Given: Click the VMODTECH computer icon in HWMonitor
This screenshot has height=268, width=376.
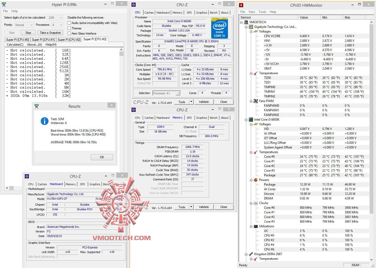Looking at the screenshot, I should 246,22.
